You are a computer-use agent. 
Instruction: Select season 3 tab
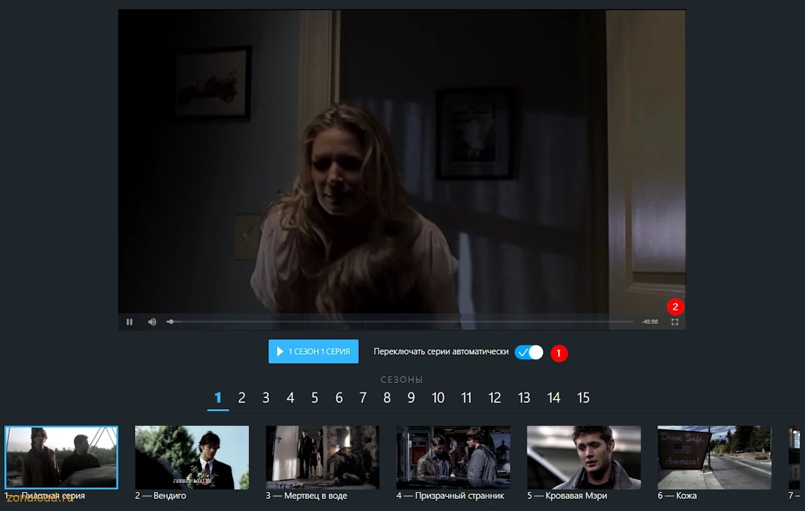click(266, 398)
